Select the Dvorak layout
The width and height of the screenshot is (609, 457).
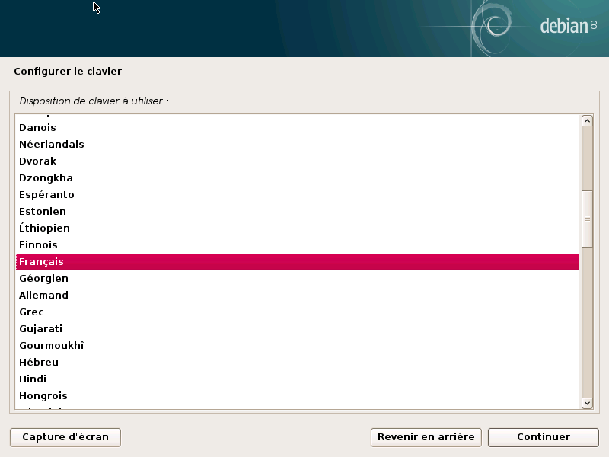(x=37, y=161)
